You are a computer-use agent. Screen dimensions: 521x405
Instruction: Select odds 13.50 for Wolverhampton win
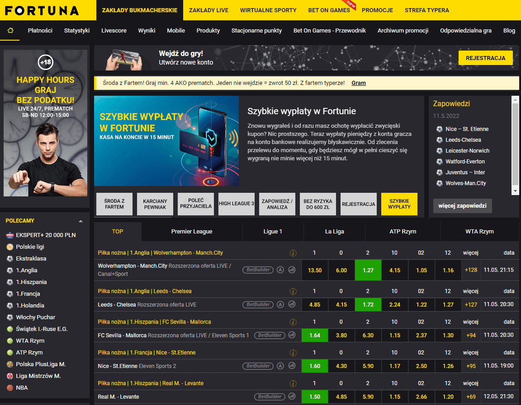pos(315,270)
